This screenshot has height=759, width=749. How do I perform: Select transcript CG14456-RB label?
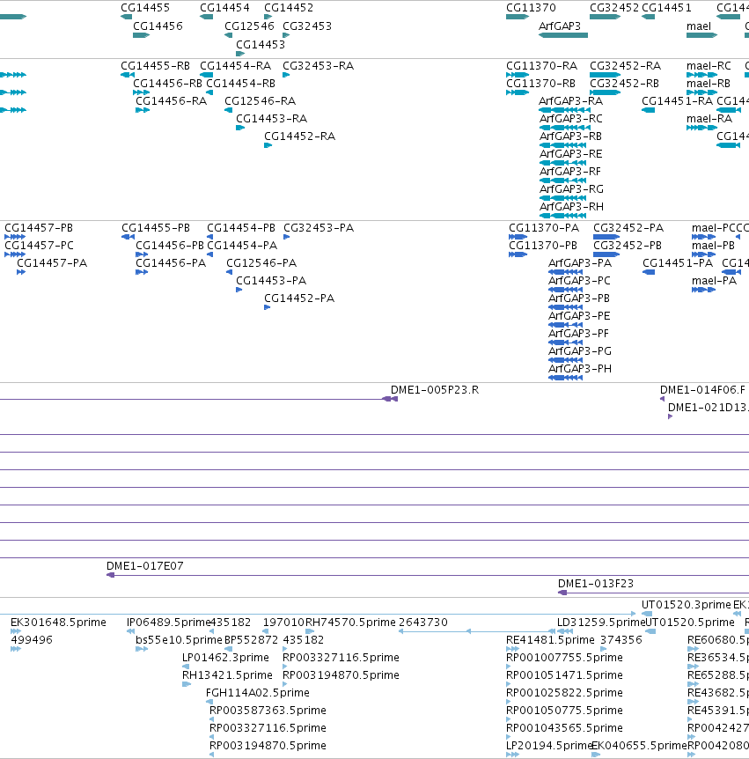click(167, 84)
